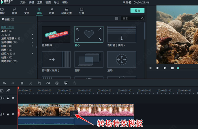Viewport: 198px width, 129px height.
Task: Click the green 导出 export button
Action: pyautogui.click(x=137, y=11)
